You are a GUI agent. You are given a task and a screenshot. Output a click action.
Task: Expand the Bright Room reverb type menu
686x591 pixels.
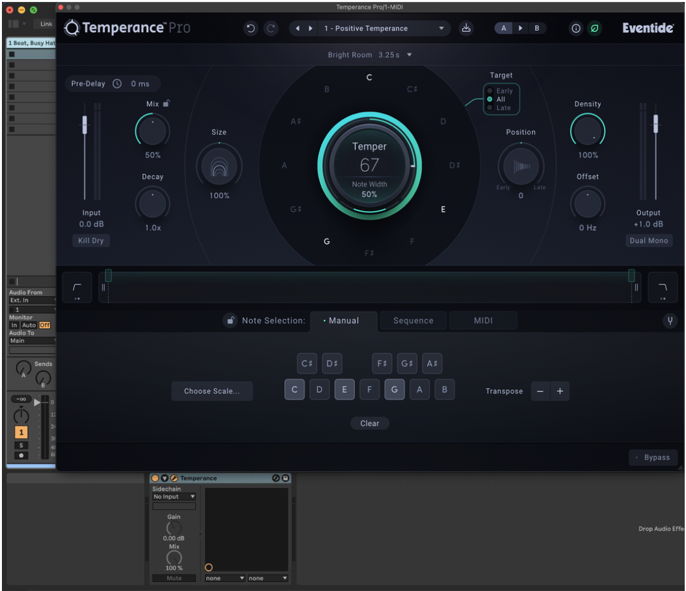click(409, 55)
